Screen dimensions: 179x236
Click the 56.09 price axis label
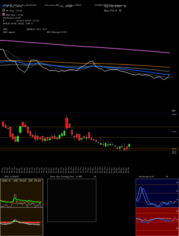174,114
